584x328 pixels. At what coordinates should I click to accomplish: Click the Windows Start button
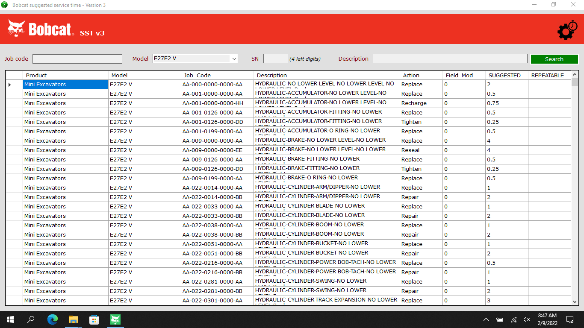10,319
